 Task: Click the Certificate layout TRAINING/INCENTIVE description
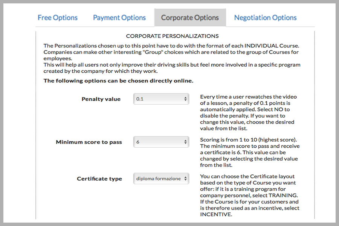pyautogui.click(x=250, y=195)
